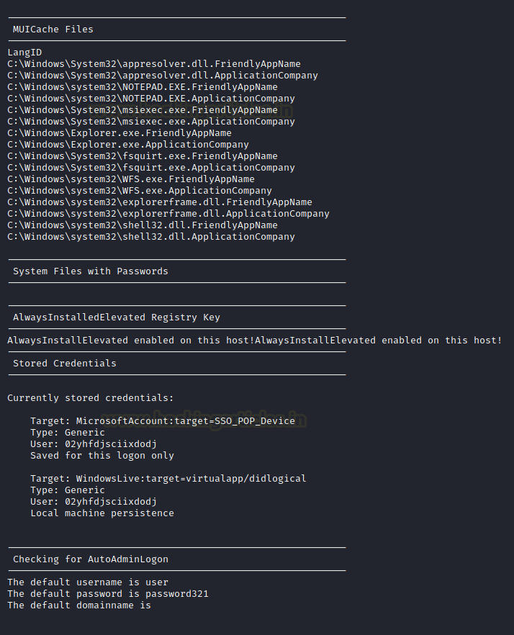The width and height of the screenshot is (514, 635).
Task: Click the Local machine persistence line
Action: (x=102, y=513)
